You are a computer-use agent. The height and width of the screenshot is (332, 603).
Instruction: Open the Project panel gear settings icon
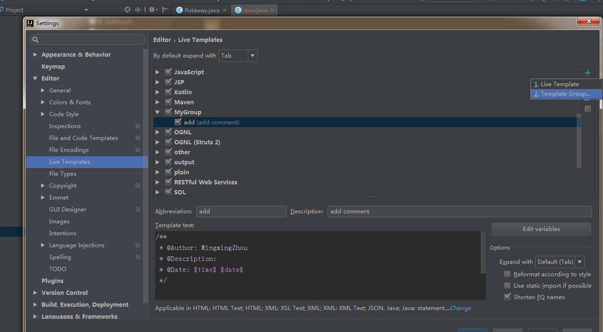point(152,10)
